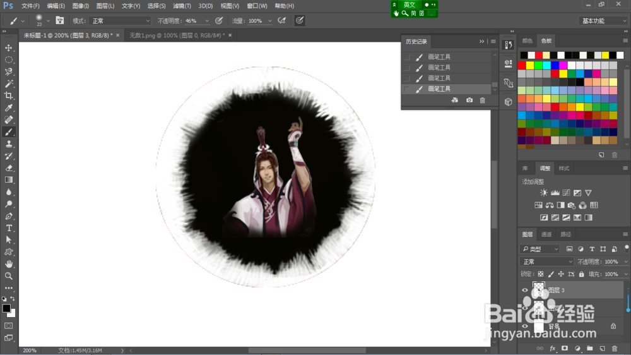Switch to 无敌1.png document tab
631x355 pixels.
[x=177, y=35]
